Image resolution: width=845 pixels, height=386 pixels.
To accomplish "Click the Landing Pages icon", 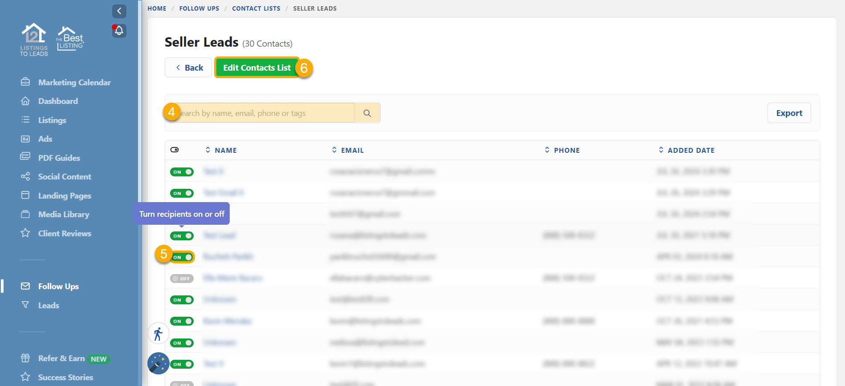I will coord(25,195).
